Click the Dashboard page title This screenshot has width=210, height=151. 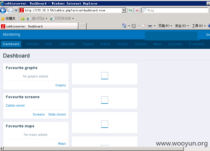16,56
